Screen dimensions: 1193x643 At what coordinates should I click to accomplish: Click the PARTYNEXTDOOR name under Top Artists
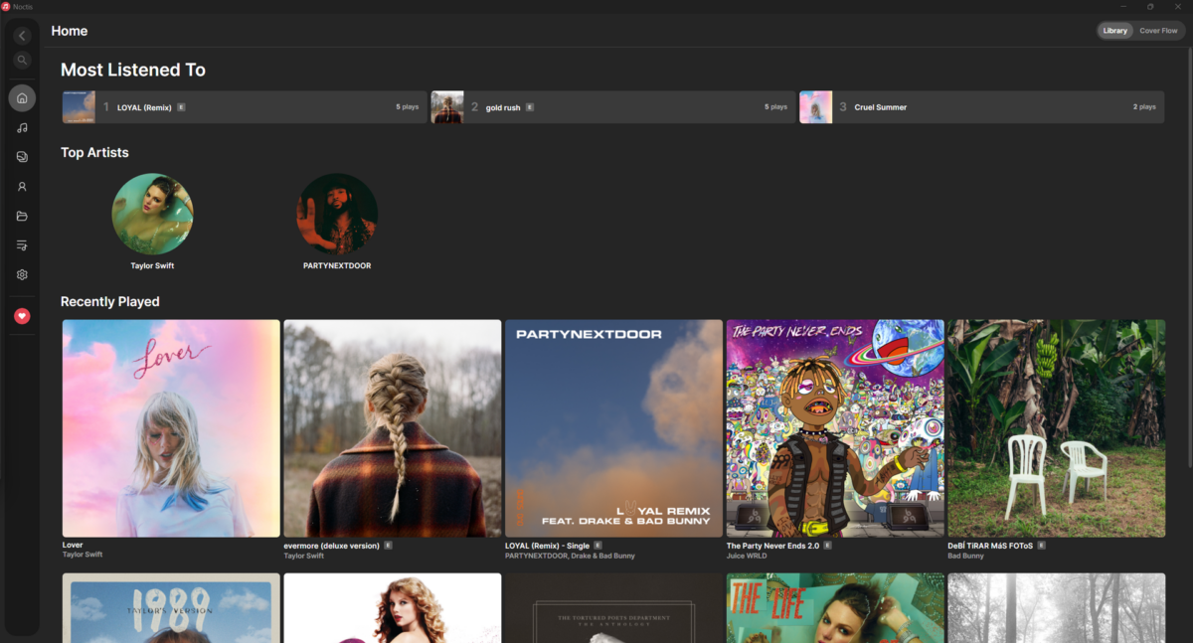pyautogui.click(x=337, y=266)
